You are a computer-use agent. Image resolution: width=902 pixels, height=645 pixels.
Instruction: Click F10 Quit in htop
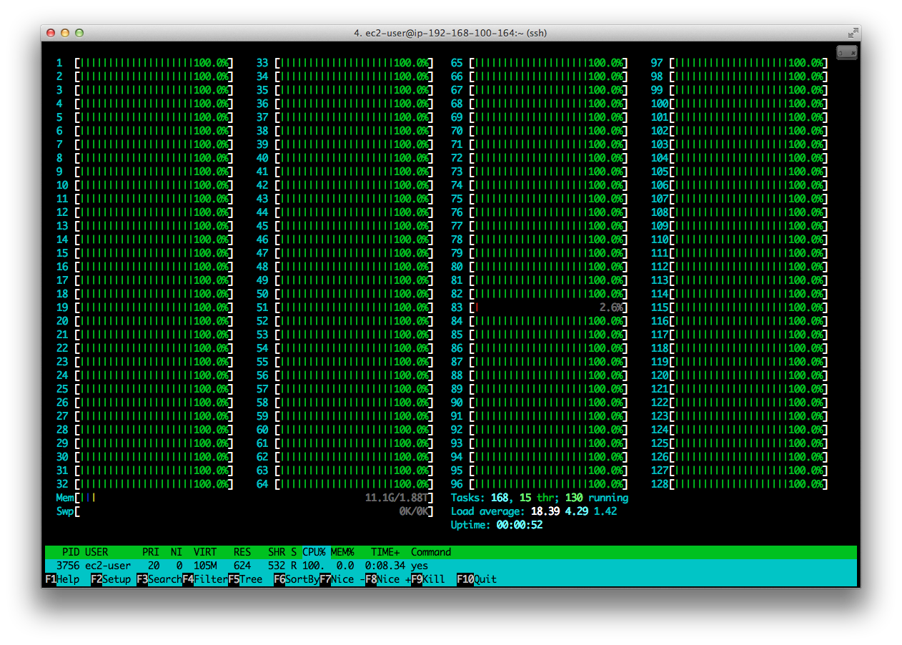point(477,579)
